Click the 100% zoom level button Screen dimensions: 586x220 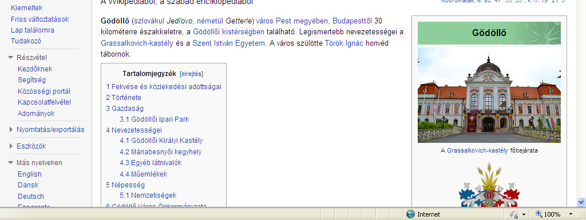click(548, 214)
